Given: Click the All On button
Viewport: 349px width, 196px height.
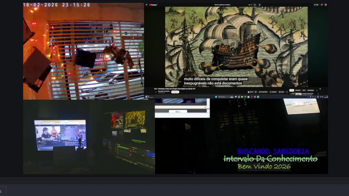Looking at the screenshot, I should pyautogui.click(x=178, y=112).
